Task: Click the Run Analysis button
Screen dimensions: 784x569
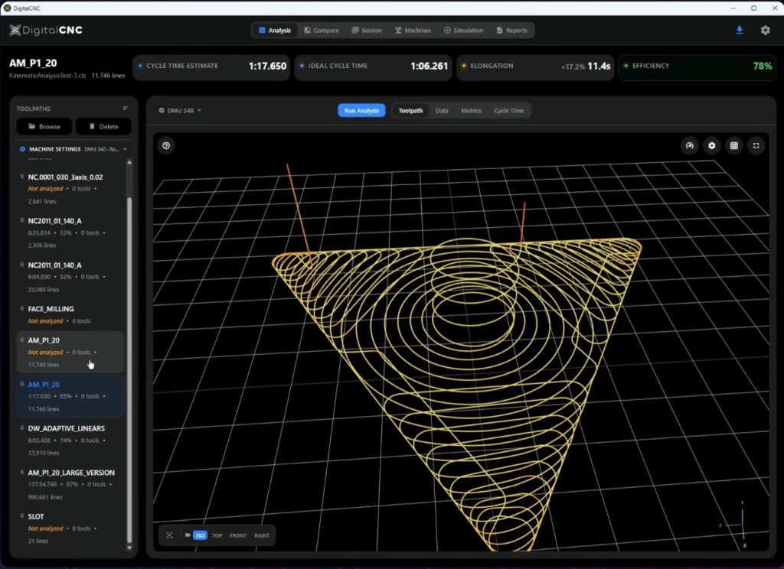Action: click(x=361, y=111)
